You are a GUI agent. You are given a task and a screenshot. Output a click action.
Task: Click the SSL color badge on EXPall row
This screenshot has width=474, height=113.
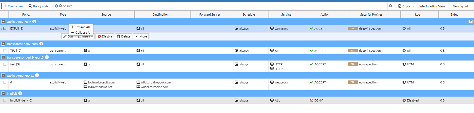tap(353, 28)
